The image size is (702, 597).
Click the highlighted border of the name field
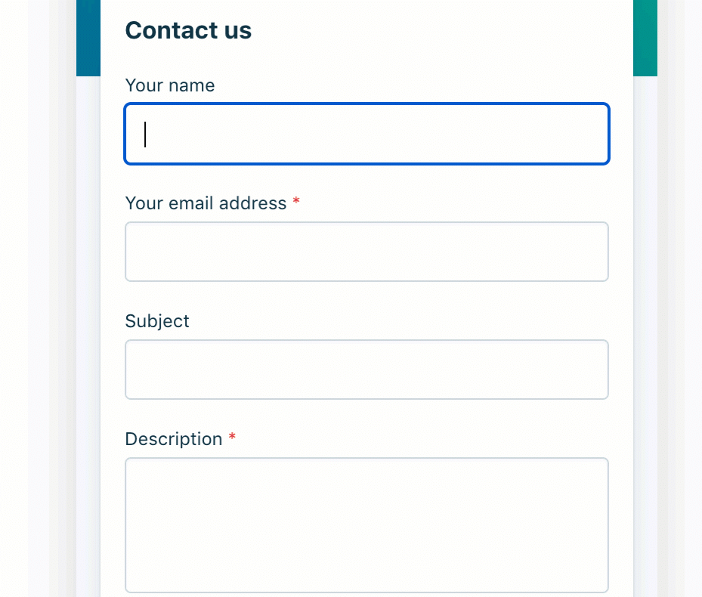tap(366, 103)
